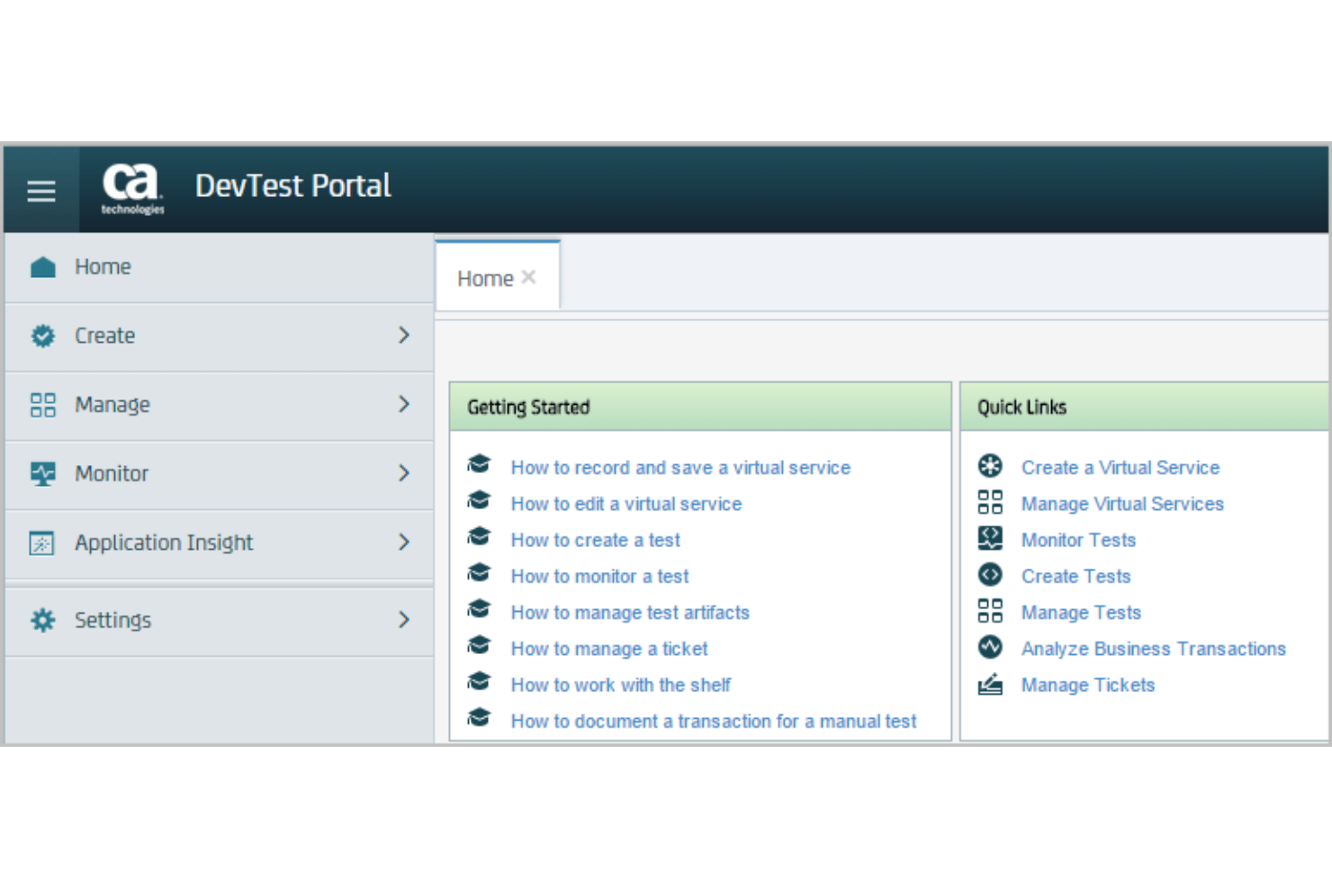
Task: Click graduation cap icon beside document a transaction
Action: [479, 717]
